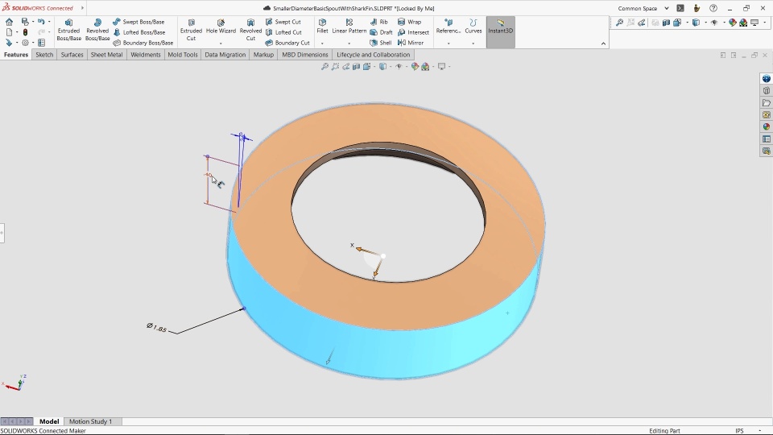The width and height of the screenshot is (773, 435).
Task: Open the Motion Study 1 tab
Action: click(90, 421)
